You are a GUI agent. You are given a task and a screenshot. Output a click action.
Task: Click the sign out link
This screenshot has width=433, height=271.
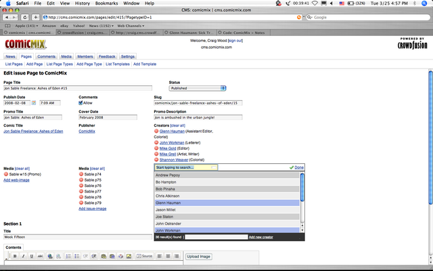[235, 41]
